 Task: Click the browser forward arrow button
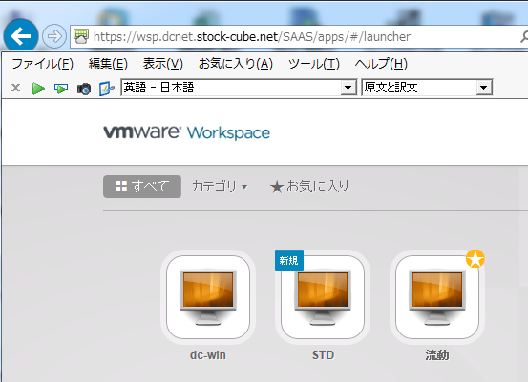click(54, 36)
